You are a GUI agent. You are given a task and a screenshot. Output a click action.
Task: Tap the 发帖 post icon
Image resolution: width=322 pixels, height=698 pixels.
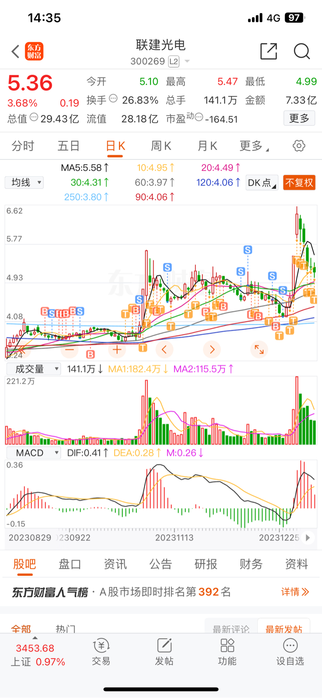pos(164,652)
